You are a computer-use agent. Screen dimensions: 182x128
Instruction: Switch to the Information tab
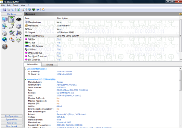[x=32, y=64]
